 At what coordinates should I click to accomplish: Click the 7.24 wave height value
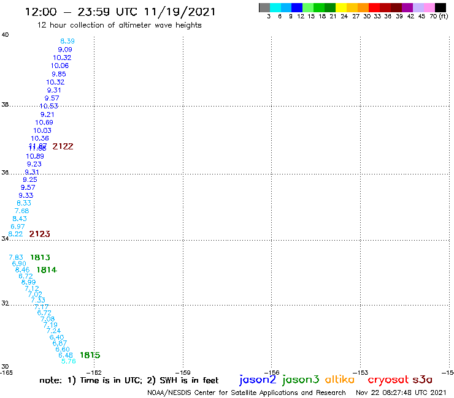[53, 331]
